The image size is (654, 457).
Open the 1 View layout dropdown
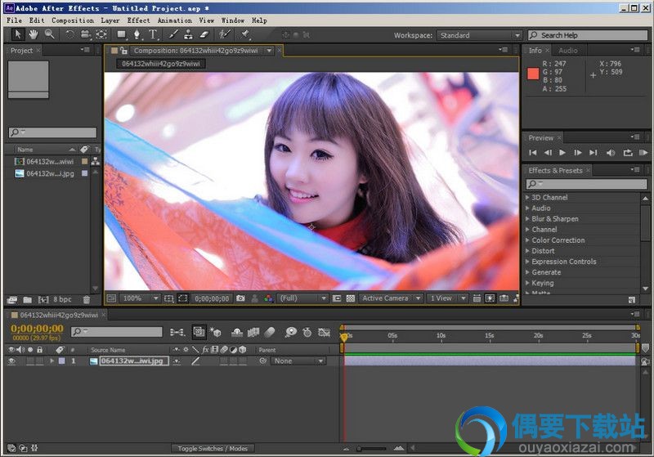click(x=447, y=298)
